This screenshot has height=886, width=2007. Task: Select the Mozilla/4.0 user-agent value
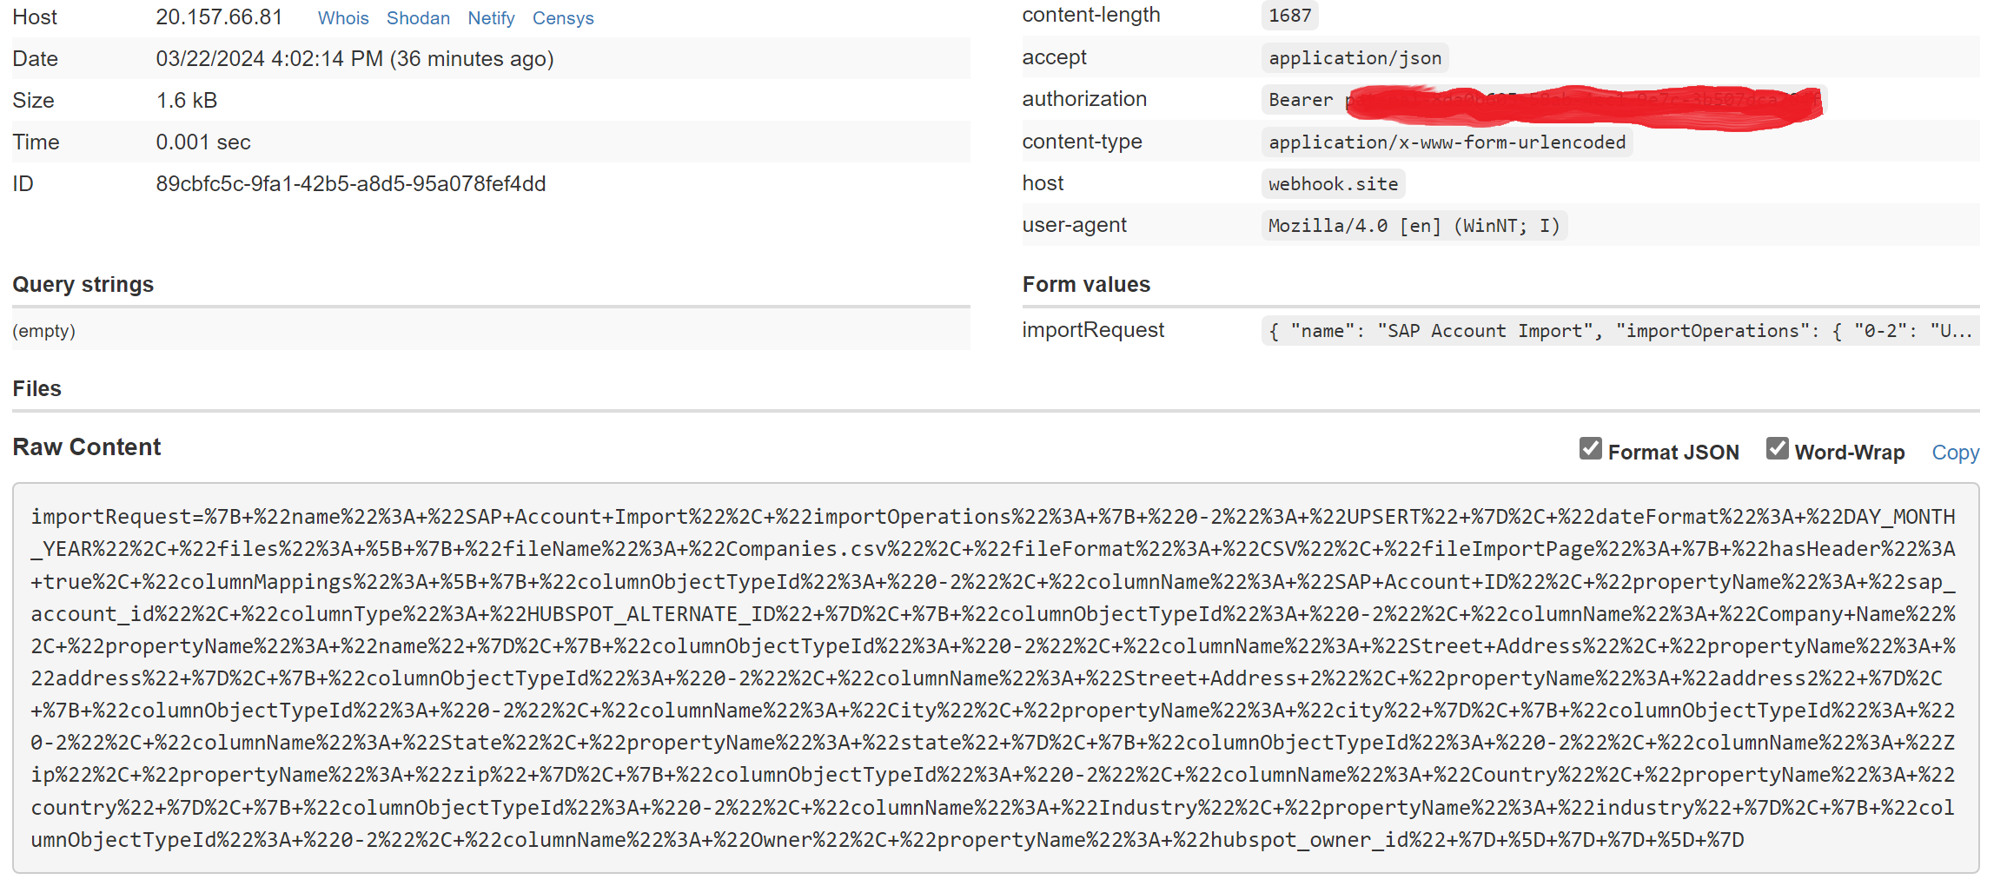(x=1414, y=225)
